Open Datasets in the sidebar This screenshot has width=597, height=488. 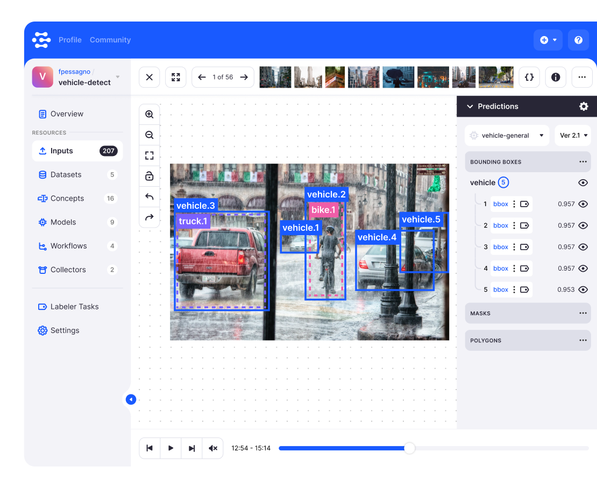tap(66, 175)
